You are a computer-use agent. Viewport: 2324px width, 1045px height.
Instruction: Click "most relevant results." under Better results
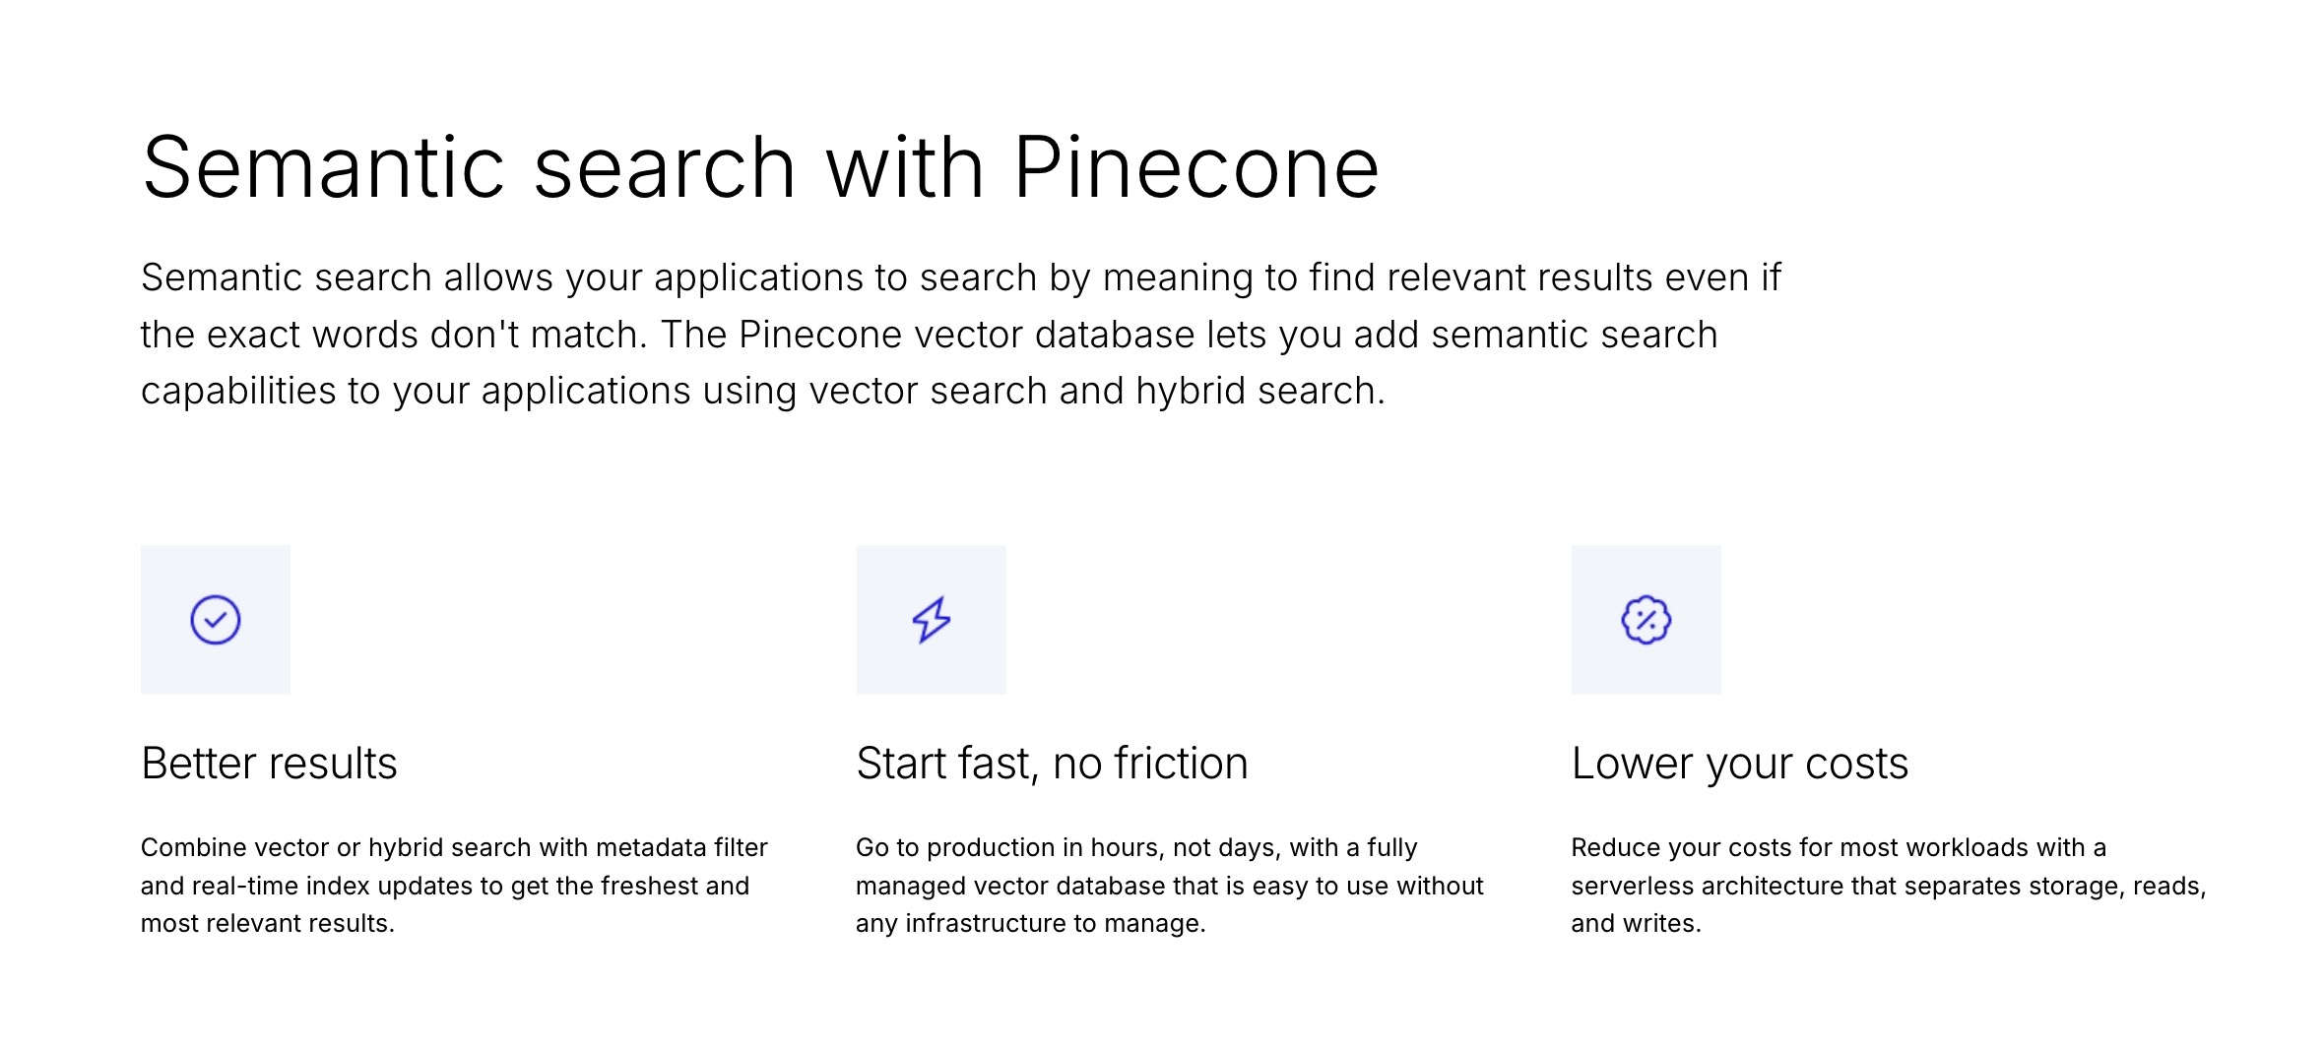pos(267,924)
